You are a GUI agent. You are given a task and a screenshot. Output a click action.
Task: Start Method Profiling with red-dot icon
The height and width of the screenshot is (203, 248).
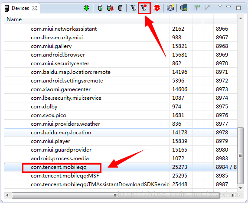(x=144, y=8)
